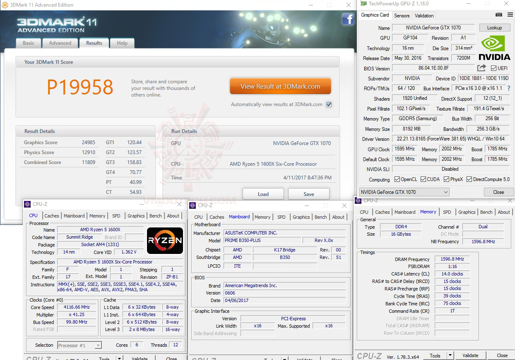The height and width of the screenshot is (360, 515).
Task: Toggle the UEFI checkbox in GPU-Z
Action: (494, 68)
